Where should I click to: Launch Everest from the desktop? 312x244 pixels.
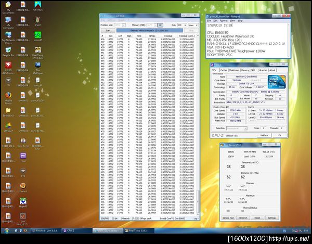pyautogui.click(x=23, y=188)
